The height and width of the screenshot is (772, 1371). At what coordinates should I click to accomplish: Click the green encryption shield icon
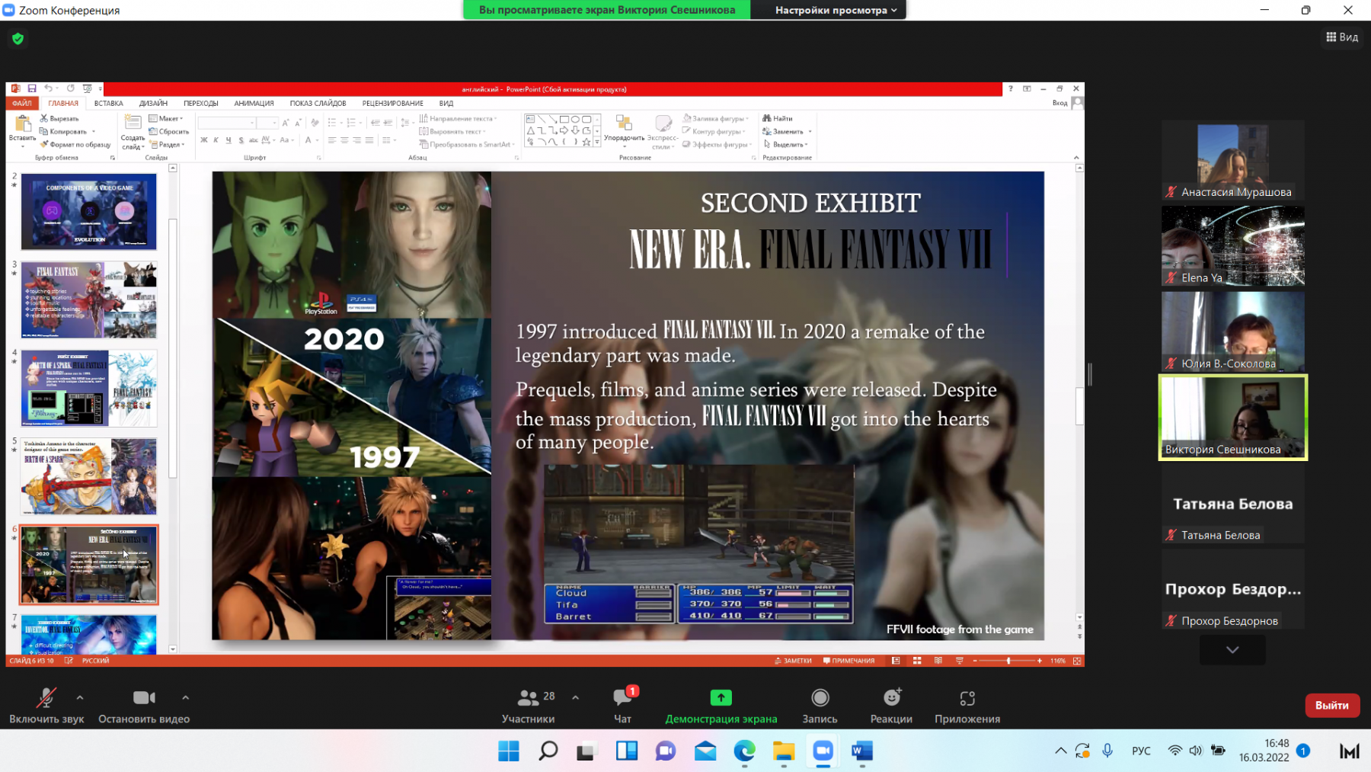tap(18, 38)
